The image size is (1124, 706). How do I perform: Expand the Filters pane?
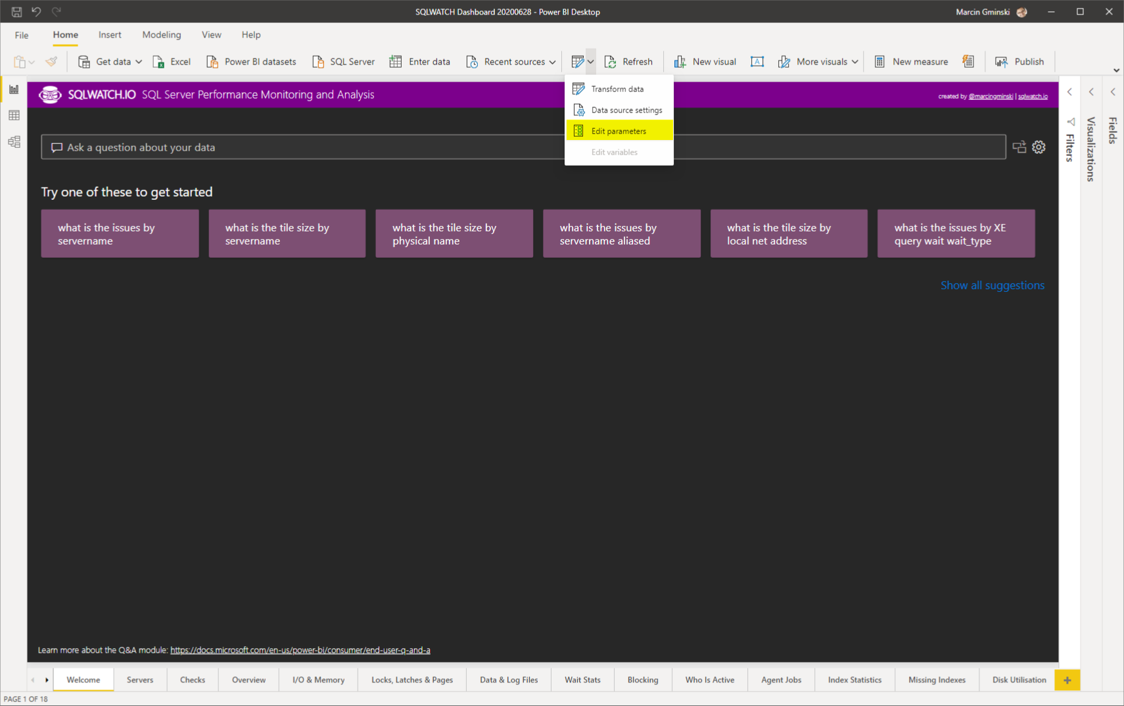tap(1069, 92)
